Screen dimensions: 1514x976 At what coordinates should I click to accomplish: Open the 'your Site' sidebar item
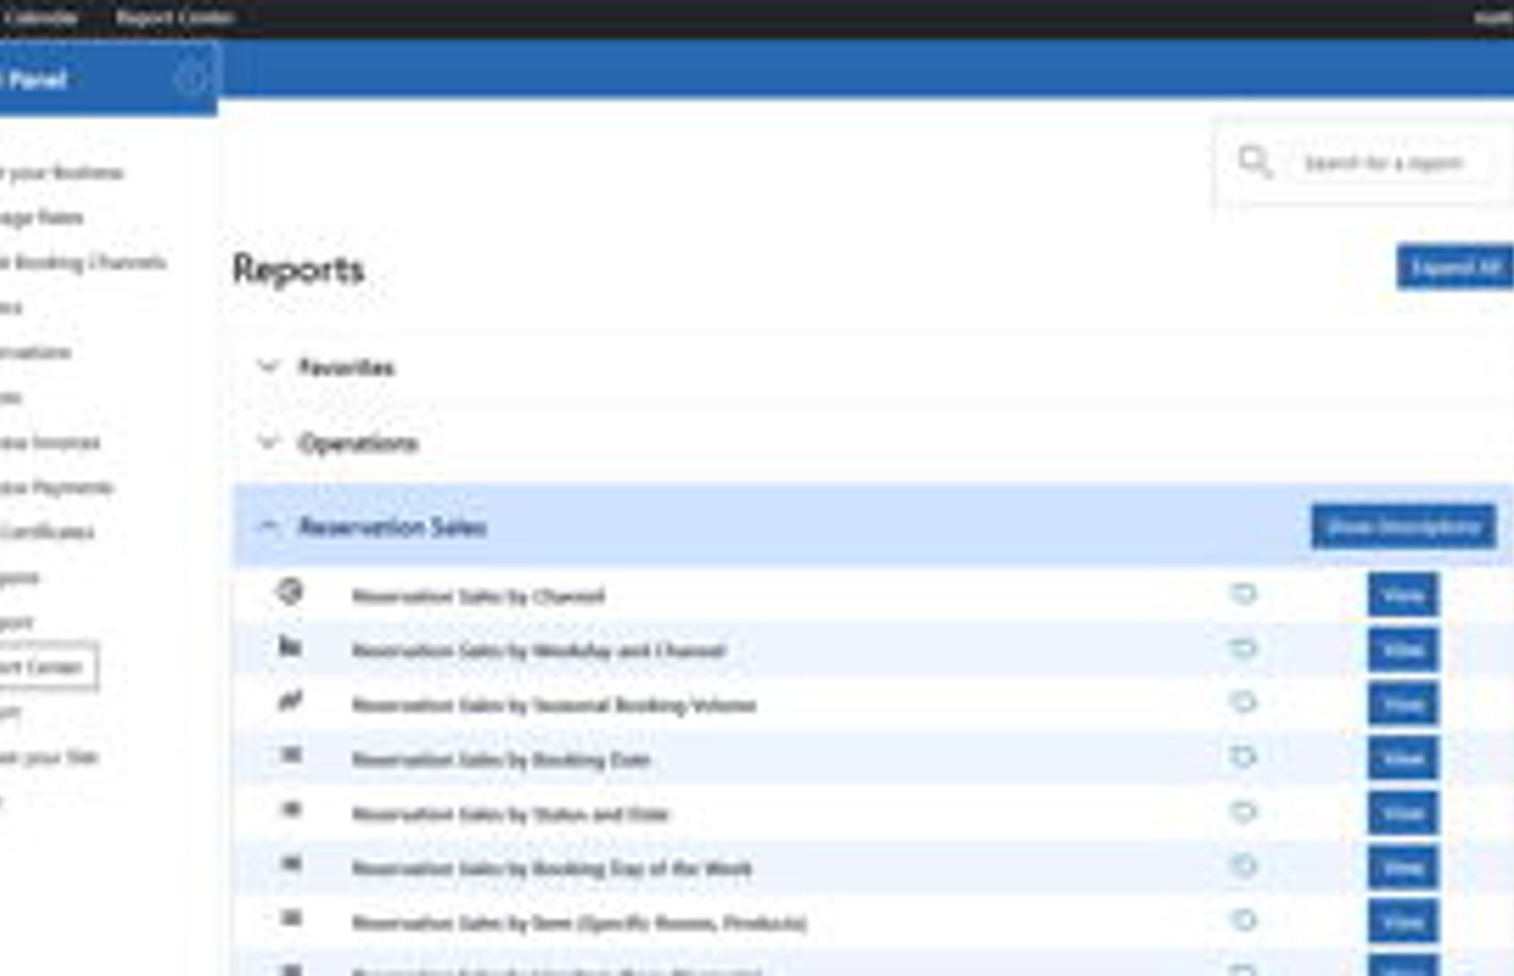point(49,757)
